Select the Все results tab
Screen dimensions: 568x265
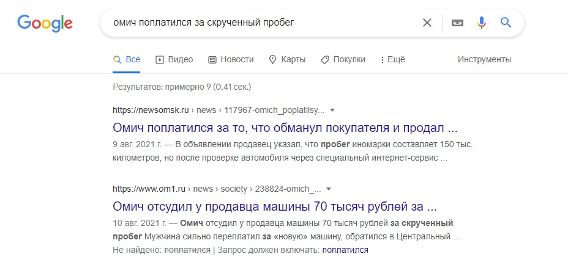[127, 59]
